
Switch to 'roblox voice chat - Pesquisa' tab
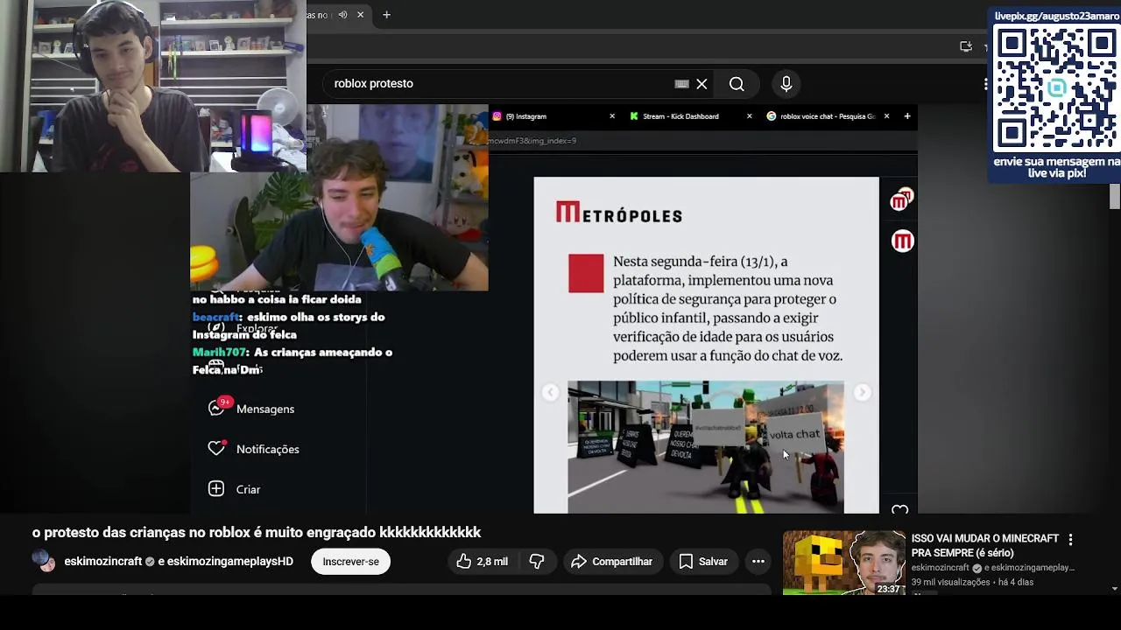pos(821,116)
